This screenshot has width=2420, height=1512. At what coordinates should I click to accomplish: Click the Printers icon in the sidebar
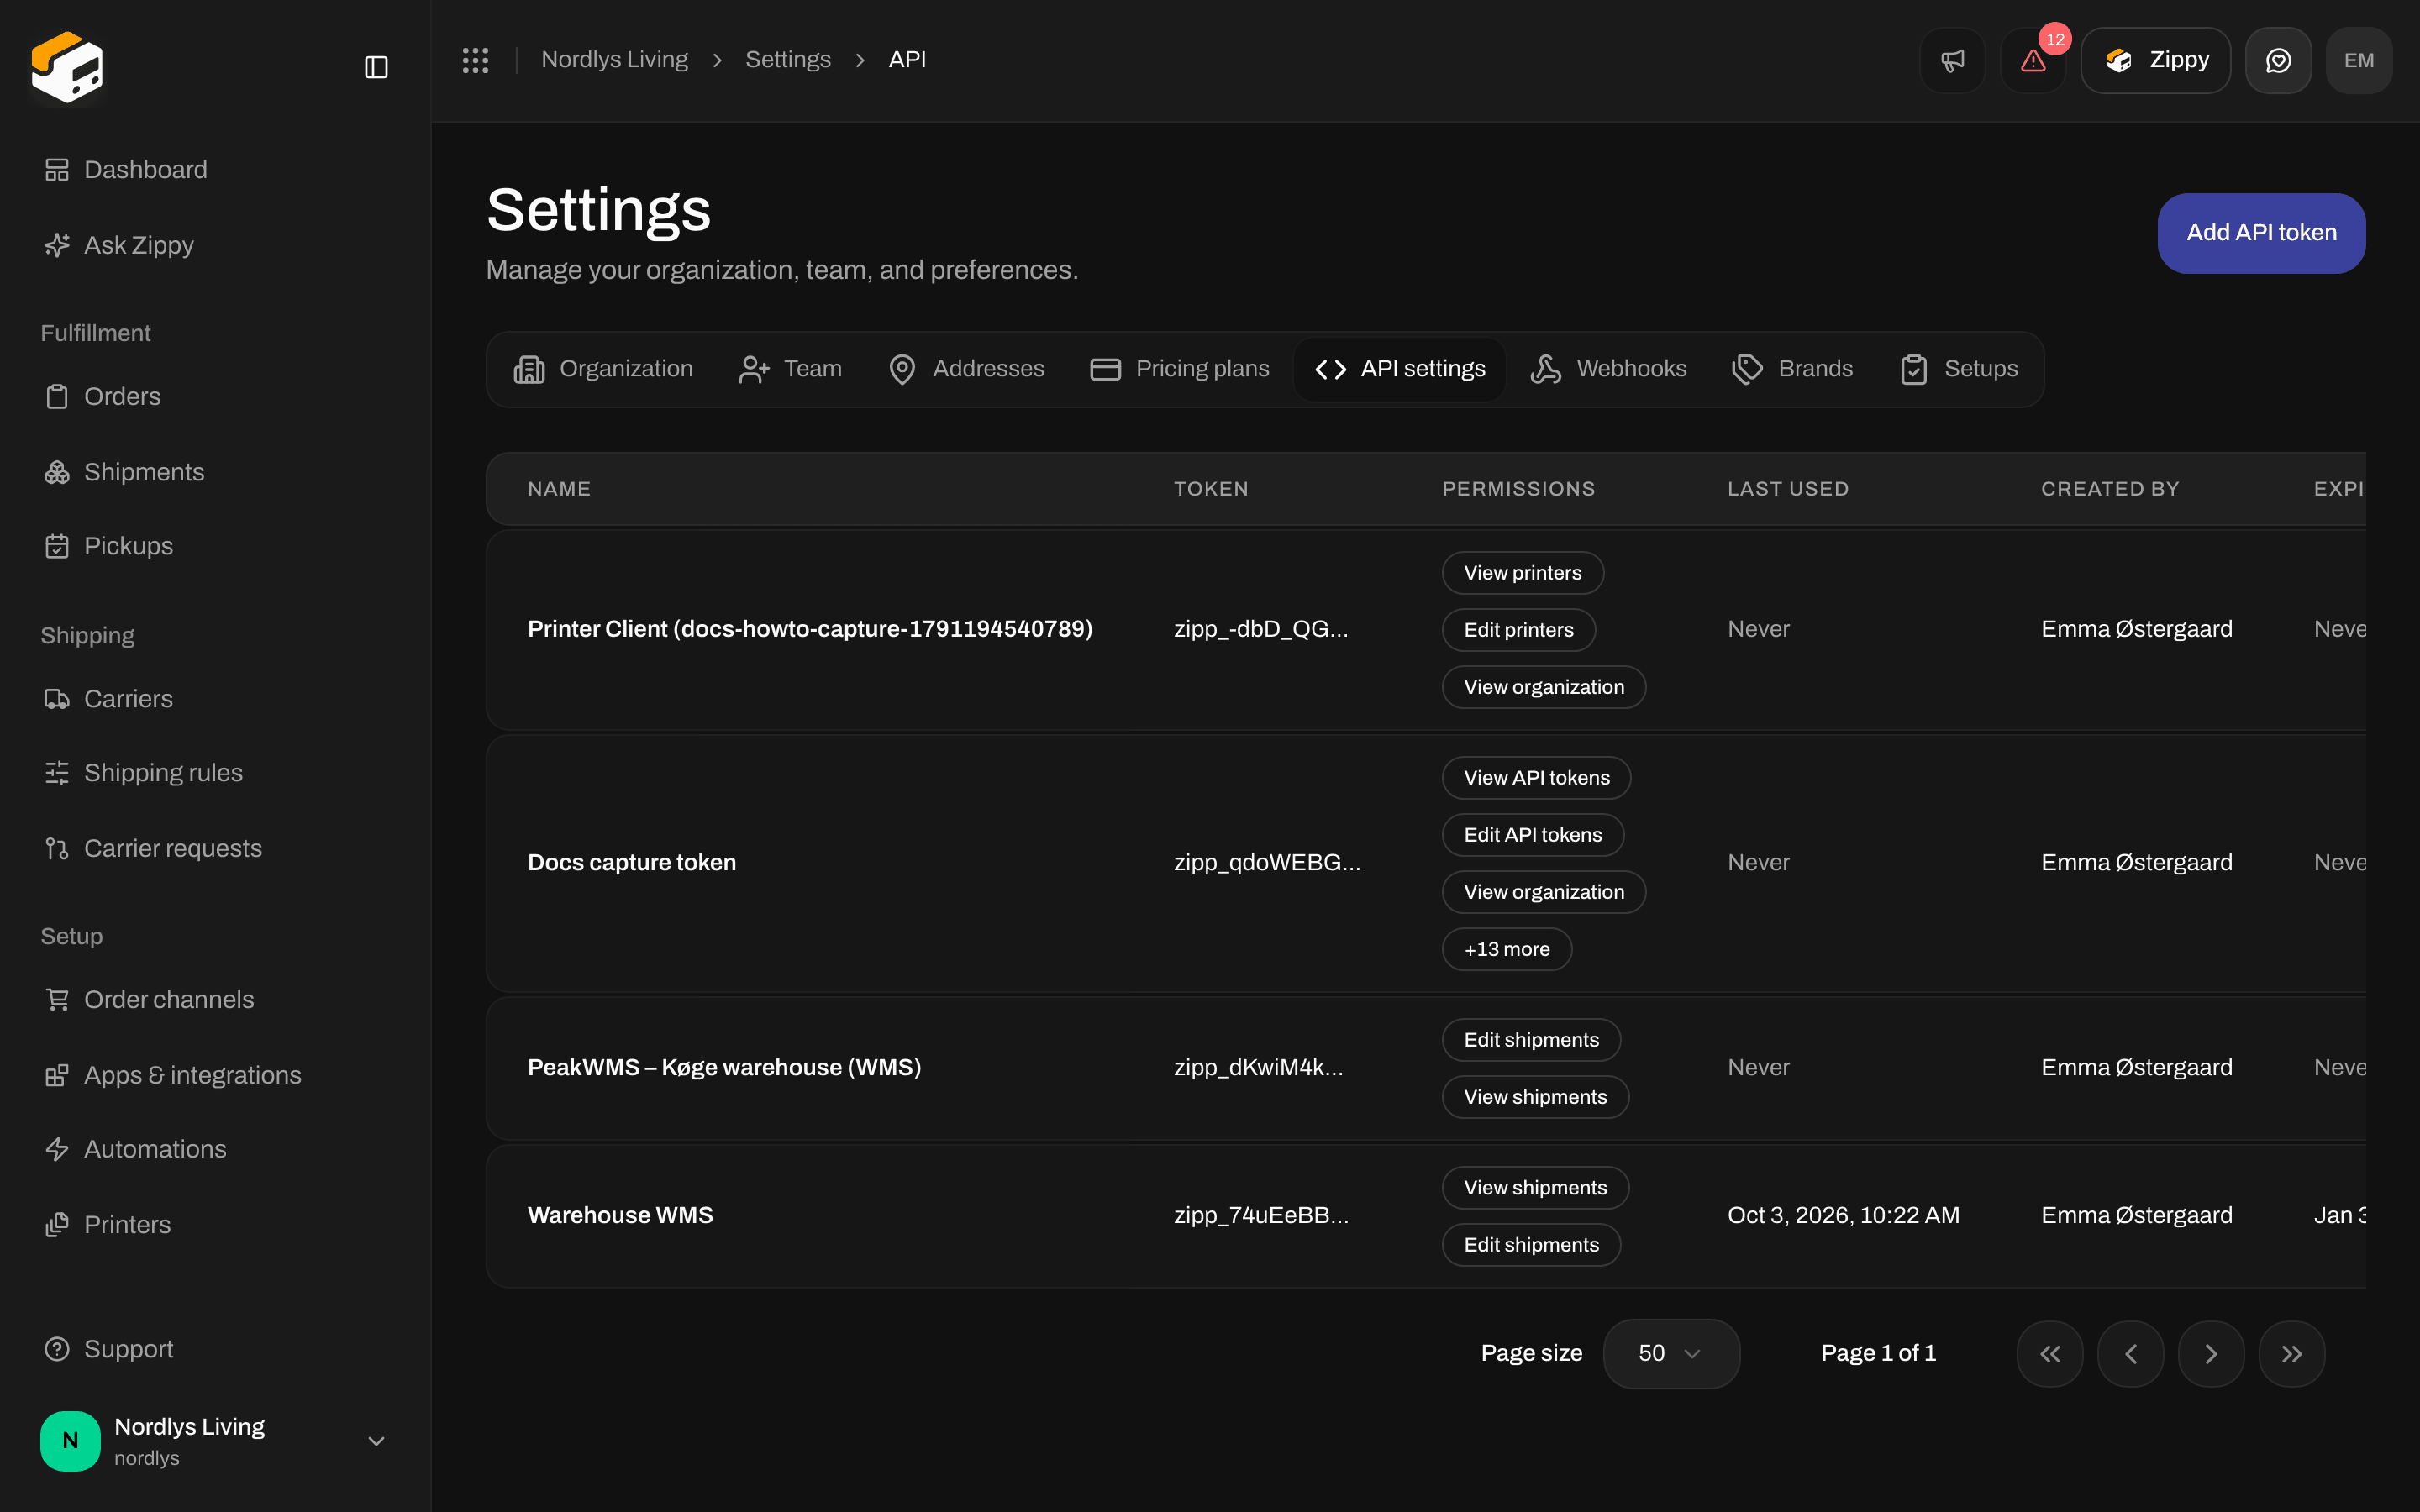pyautogui.click(x=57, y=1225)
